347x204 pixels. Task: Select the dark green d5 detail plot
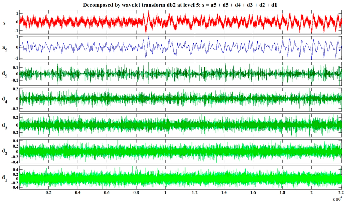[180, 73]
